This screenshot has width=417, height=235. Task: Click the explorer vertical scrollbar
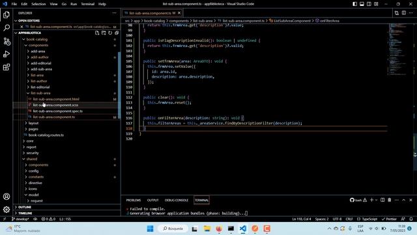tap(119, 86)
